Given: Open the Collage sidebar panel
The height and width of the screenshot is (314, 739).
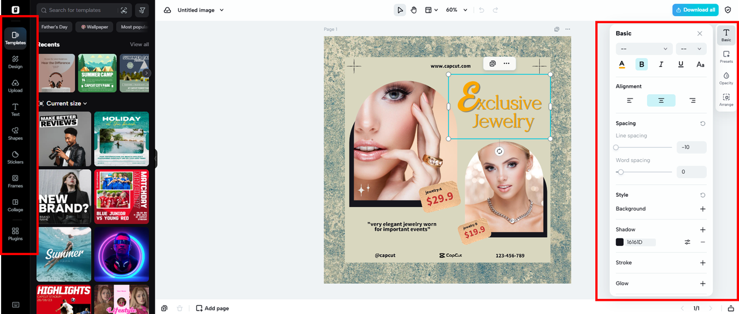Looking at the screenshot, I should (16, 205).
